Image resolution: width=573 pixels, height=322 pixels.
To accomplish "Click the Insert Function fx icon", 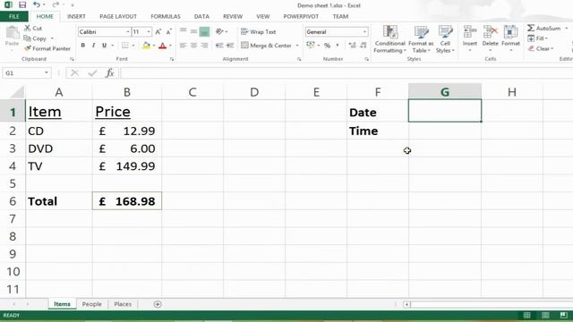I will pos(110,73).
